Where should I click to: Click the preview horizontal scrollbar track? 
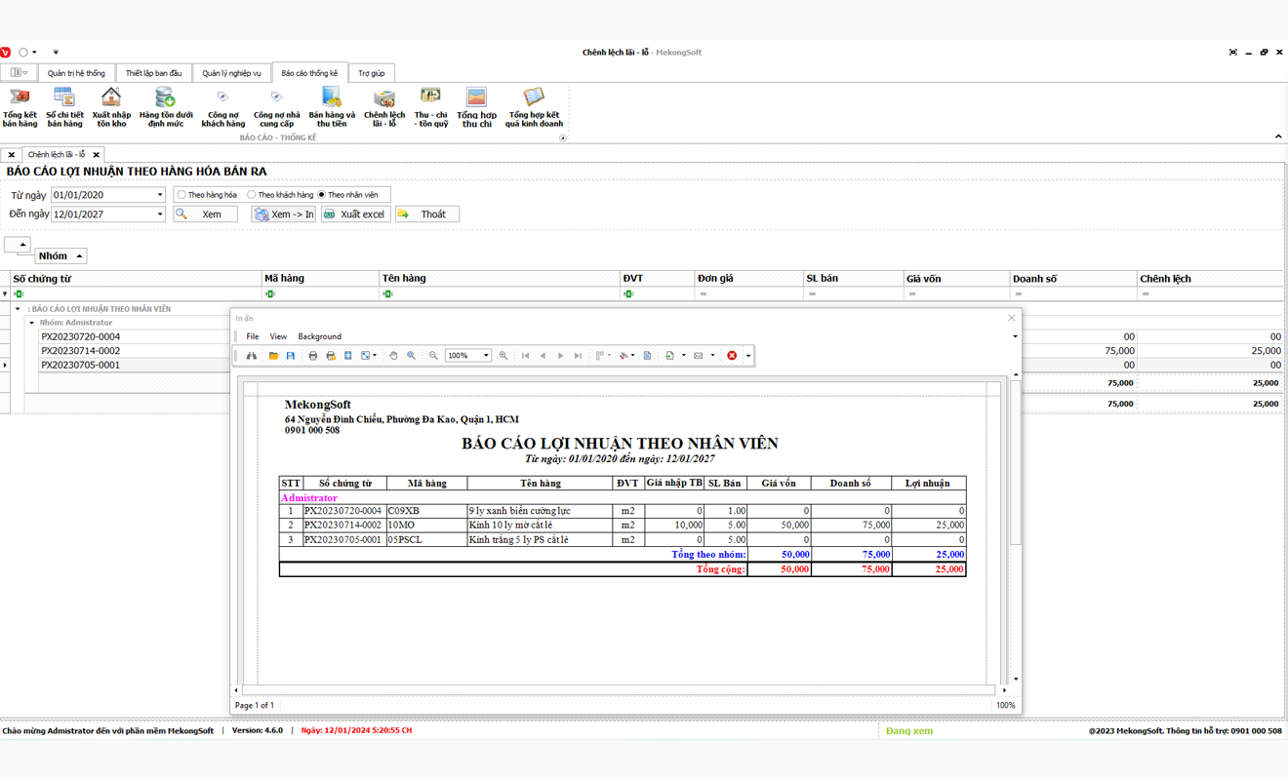tap(620, 690)
